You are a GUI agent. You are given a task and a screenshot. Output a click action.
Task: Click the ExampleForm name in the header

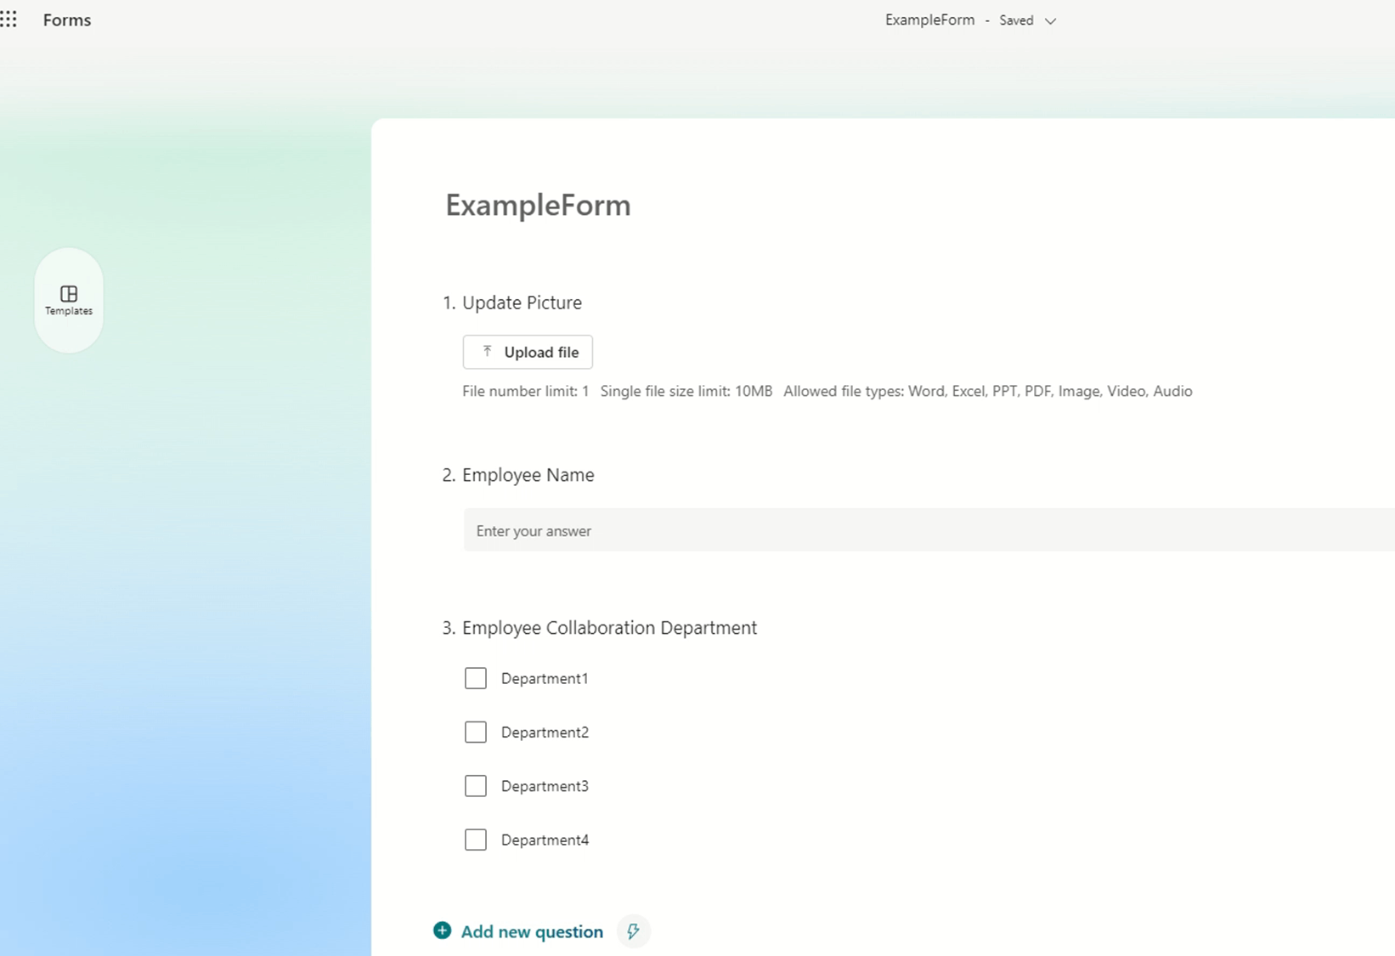pos(929,20)
